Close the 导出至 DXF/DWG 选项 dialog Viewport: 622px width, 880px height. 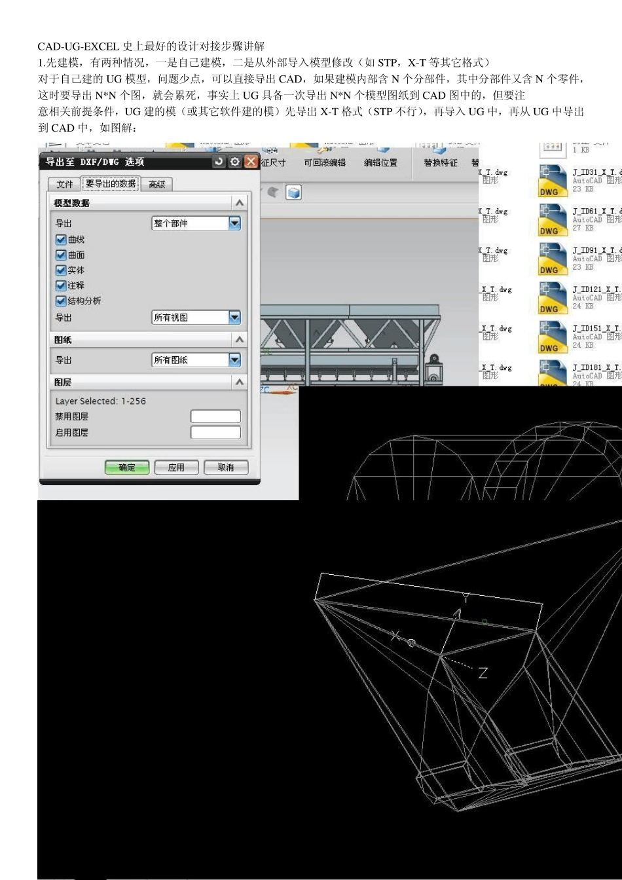251,161
